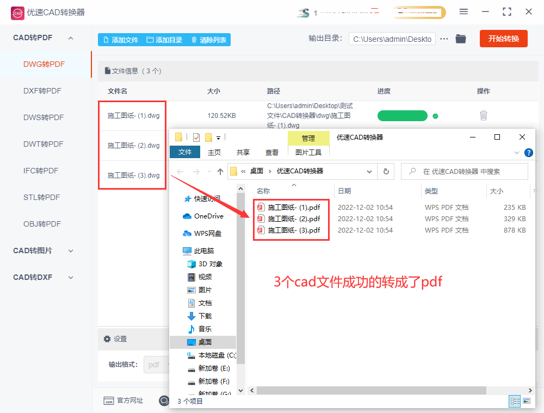Click Explorer help question mark icon
Viewport: 544px width, 413px height.
pyautogui.click(x=528, y=153)
